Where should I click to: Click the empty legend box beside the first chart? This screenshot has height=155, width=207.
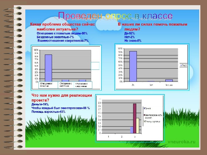click(x=95, y=66)
